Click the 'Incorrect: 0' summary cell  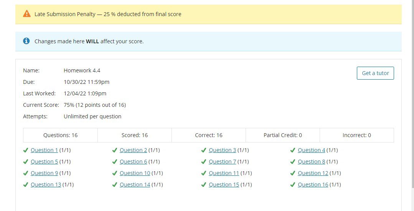[x=357, y=135]
